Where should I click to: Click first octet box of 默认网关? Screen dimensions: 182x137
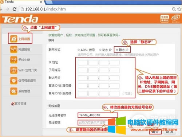(83, 78)
